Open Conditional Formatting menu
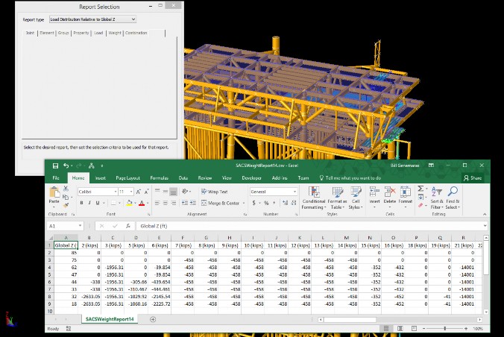504x337 pixels. pos(314,198)
